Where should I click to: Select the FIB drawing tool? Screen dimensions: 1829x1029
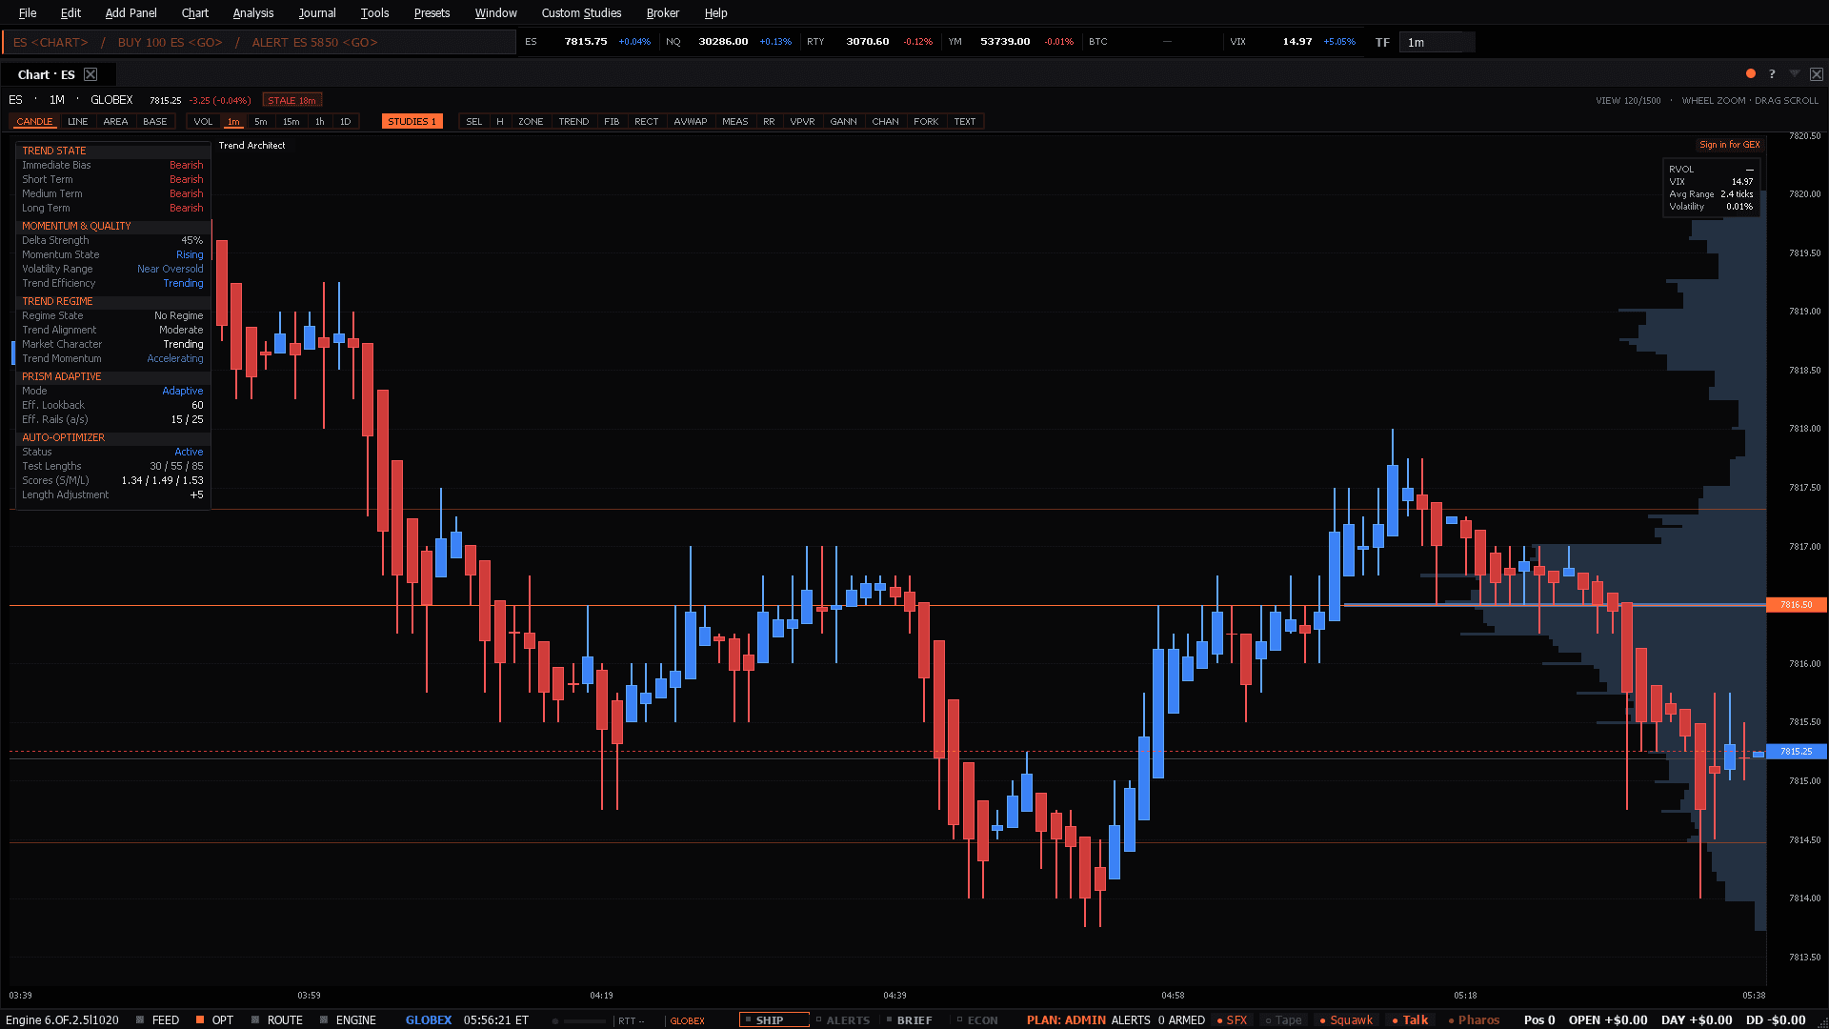[612, 121]
